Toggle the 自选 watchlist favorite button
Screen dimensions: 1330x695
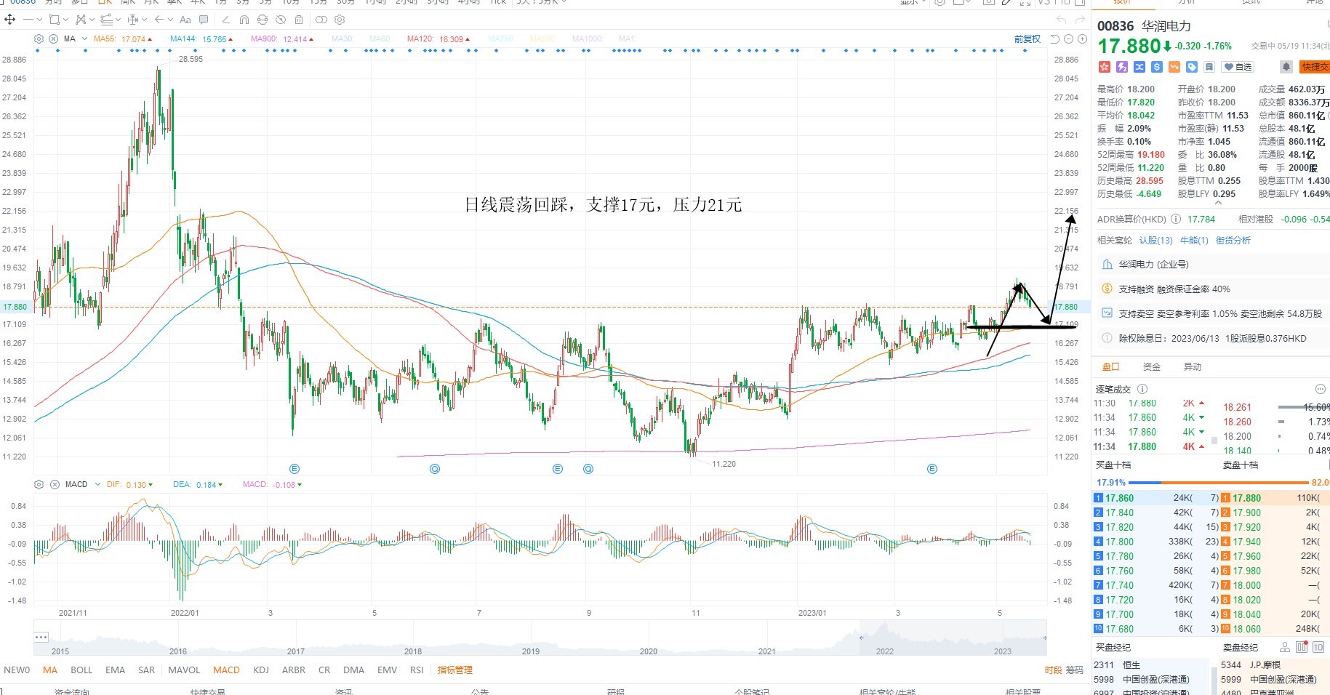[1238, 67]
